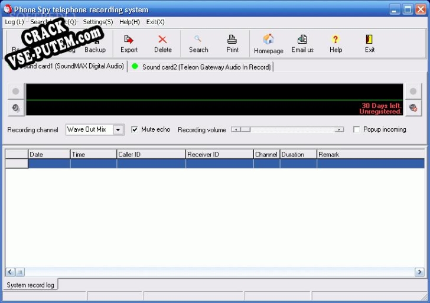Click the audio waveform display
Image resolution: width=430 pixels, height=303 pixels.
[x=214, y=100]
